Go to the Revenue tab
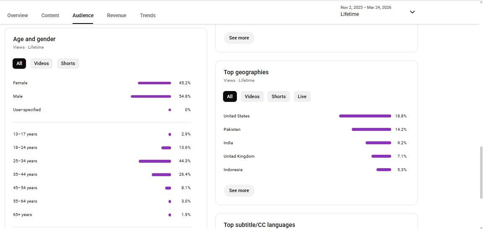 pyautogui.click(x=117, y=16)
